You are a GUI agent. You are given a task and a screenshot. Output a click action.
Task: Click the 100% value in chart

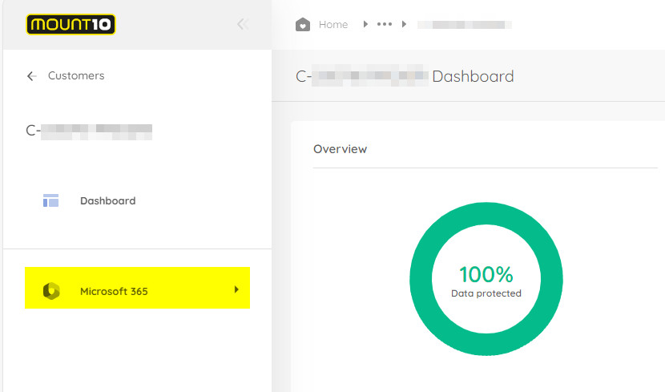tap(486, 275)
